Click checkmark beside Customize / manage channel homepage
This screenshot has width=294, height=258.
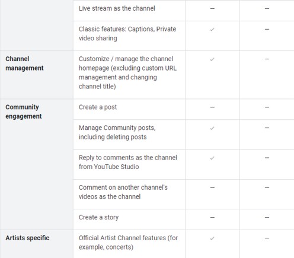pyautogui.click(x=212, y=59)
